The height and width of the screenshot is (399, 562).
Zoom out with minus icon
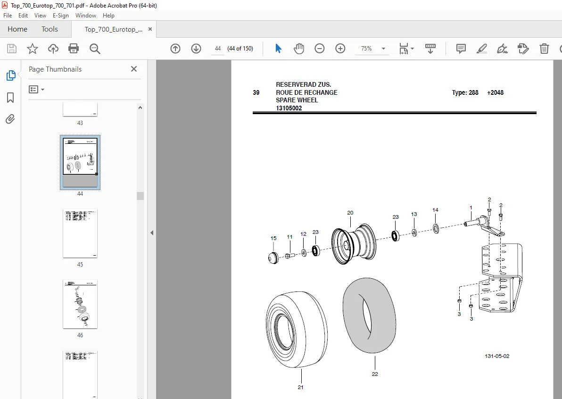[x=319, y=49]
